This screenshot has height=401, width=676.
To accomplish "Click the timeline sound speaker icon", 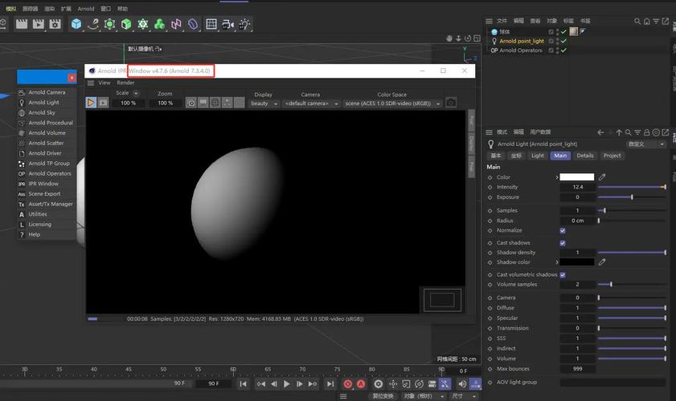I will [x=461, y=384].
